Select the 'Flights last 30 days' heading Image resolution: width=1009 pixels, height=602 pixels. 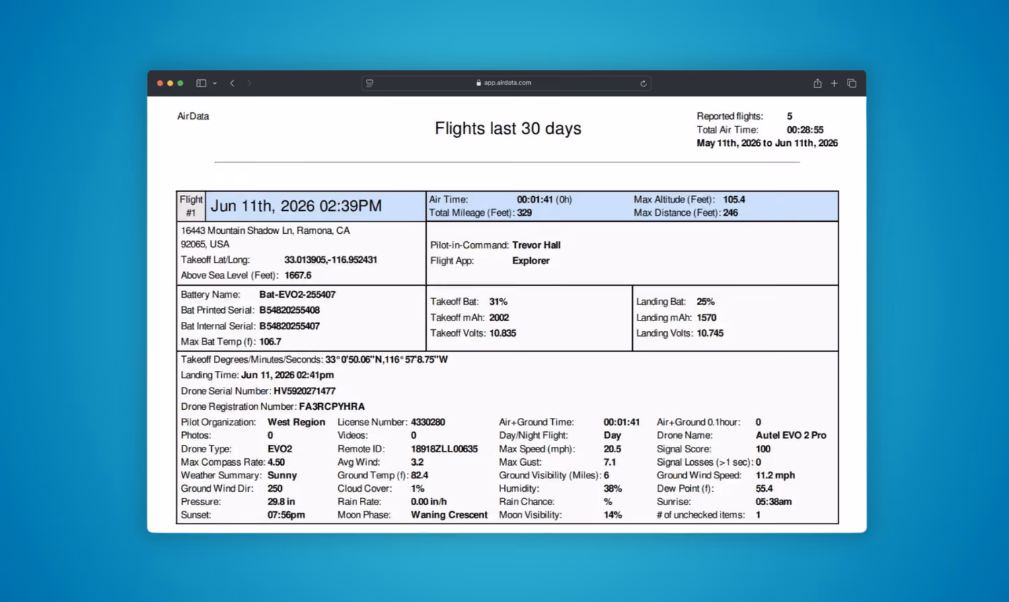[x=508, y=128]
